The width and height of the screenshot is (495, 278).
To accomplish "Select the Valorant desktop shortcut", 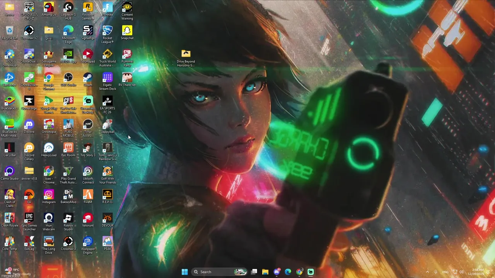I will (x=88, y=221).
